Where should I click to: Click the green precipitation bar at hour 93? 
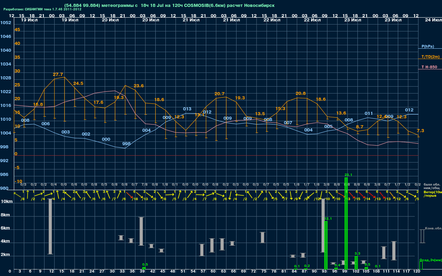326,245
